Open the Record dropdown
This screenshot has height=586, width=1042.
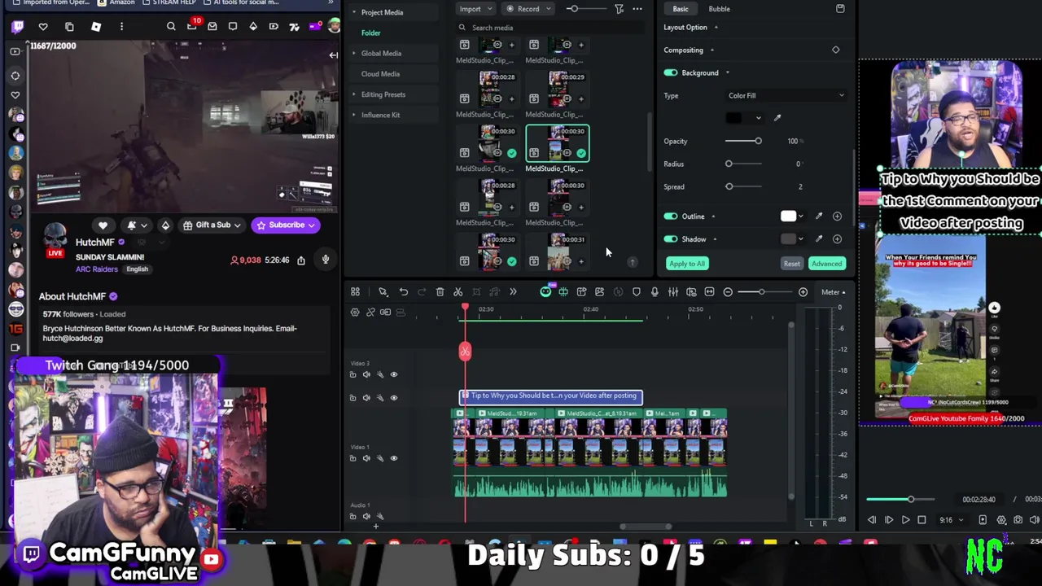pos(528,9)
